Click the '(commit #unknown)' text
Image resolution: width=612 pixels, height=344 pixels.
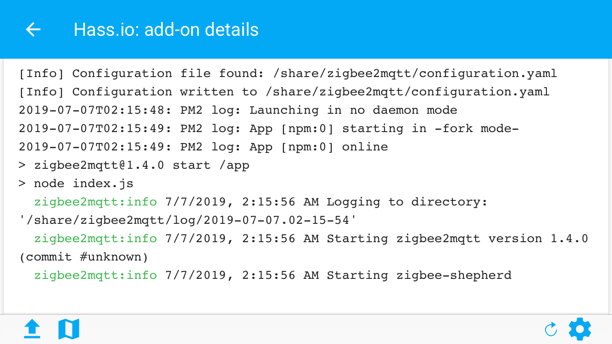coord(83,257)
